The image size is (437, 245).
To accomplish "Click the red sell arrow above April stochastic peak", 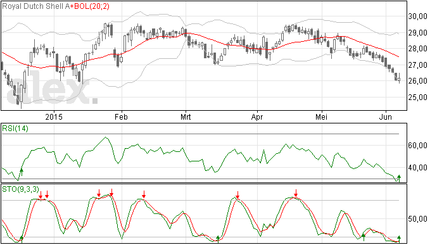I will tap(296, 193).
